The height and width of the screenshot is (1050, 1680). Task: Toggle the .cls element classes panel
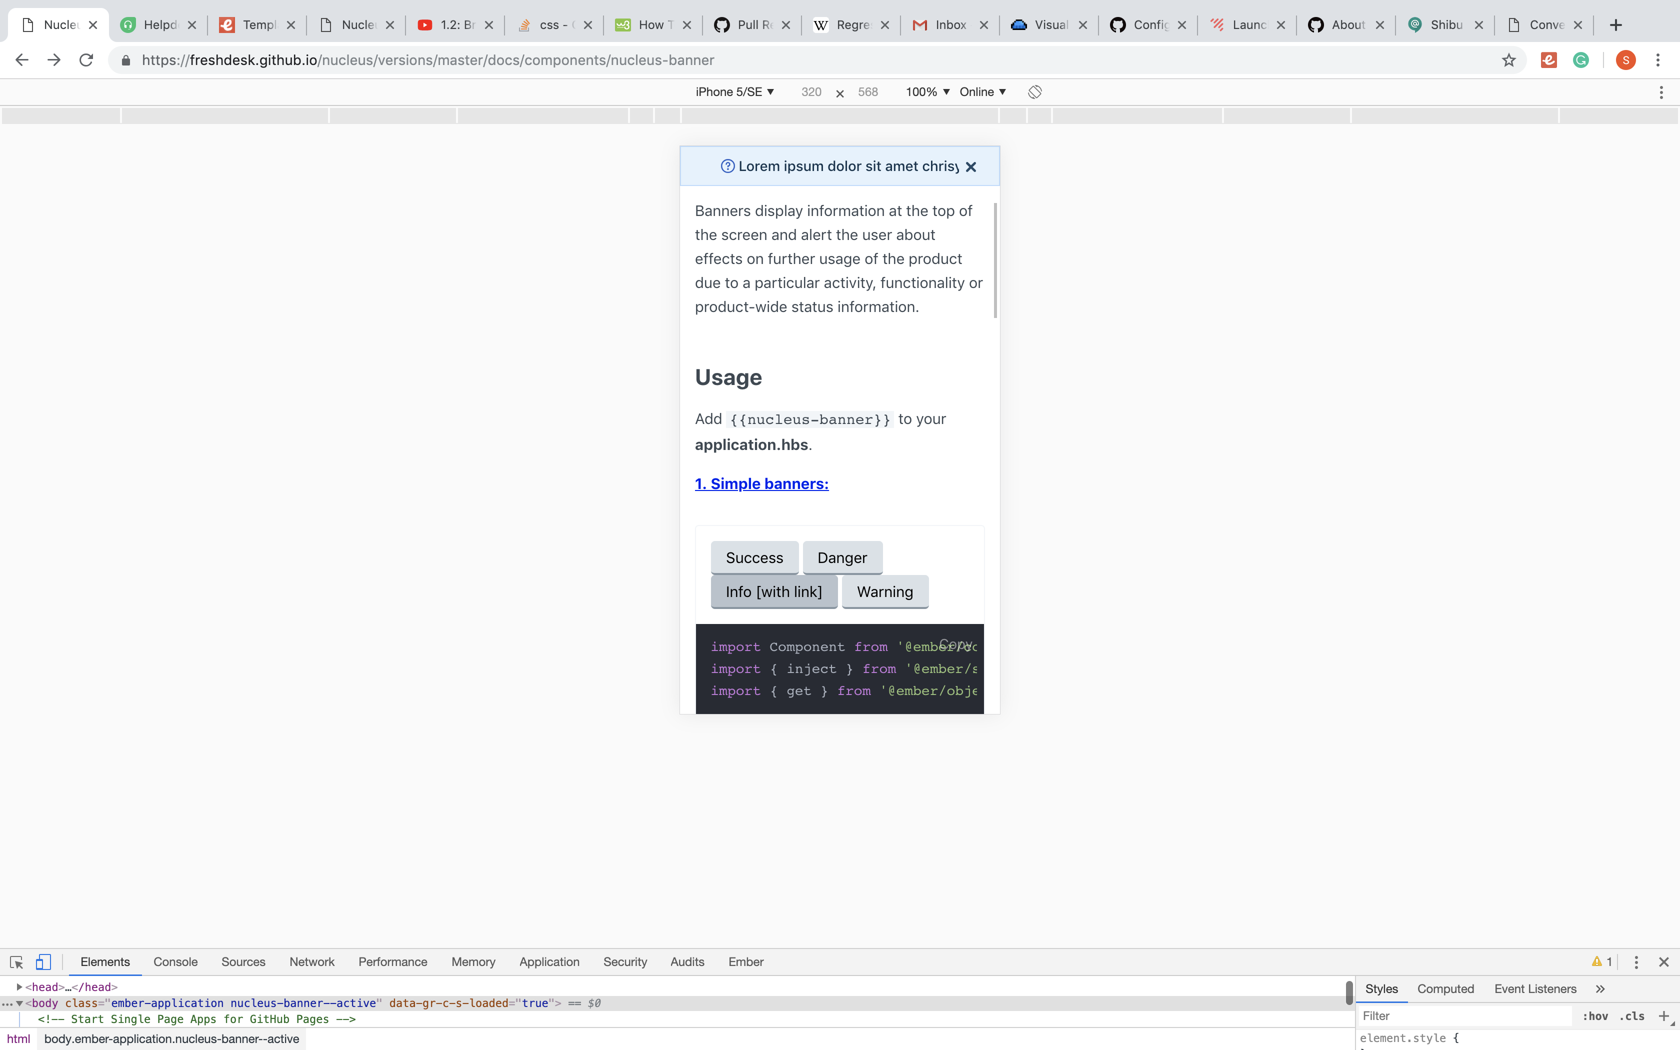pyautogui.click(x=1631, y=1015)
